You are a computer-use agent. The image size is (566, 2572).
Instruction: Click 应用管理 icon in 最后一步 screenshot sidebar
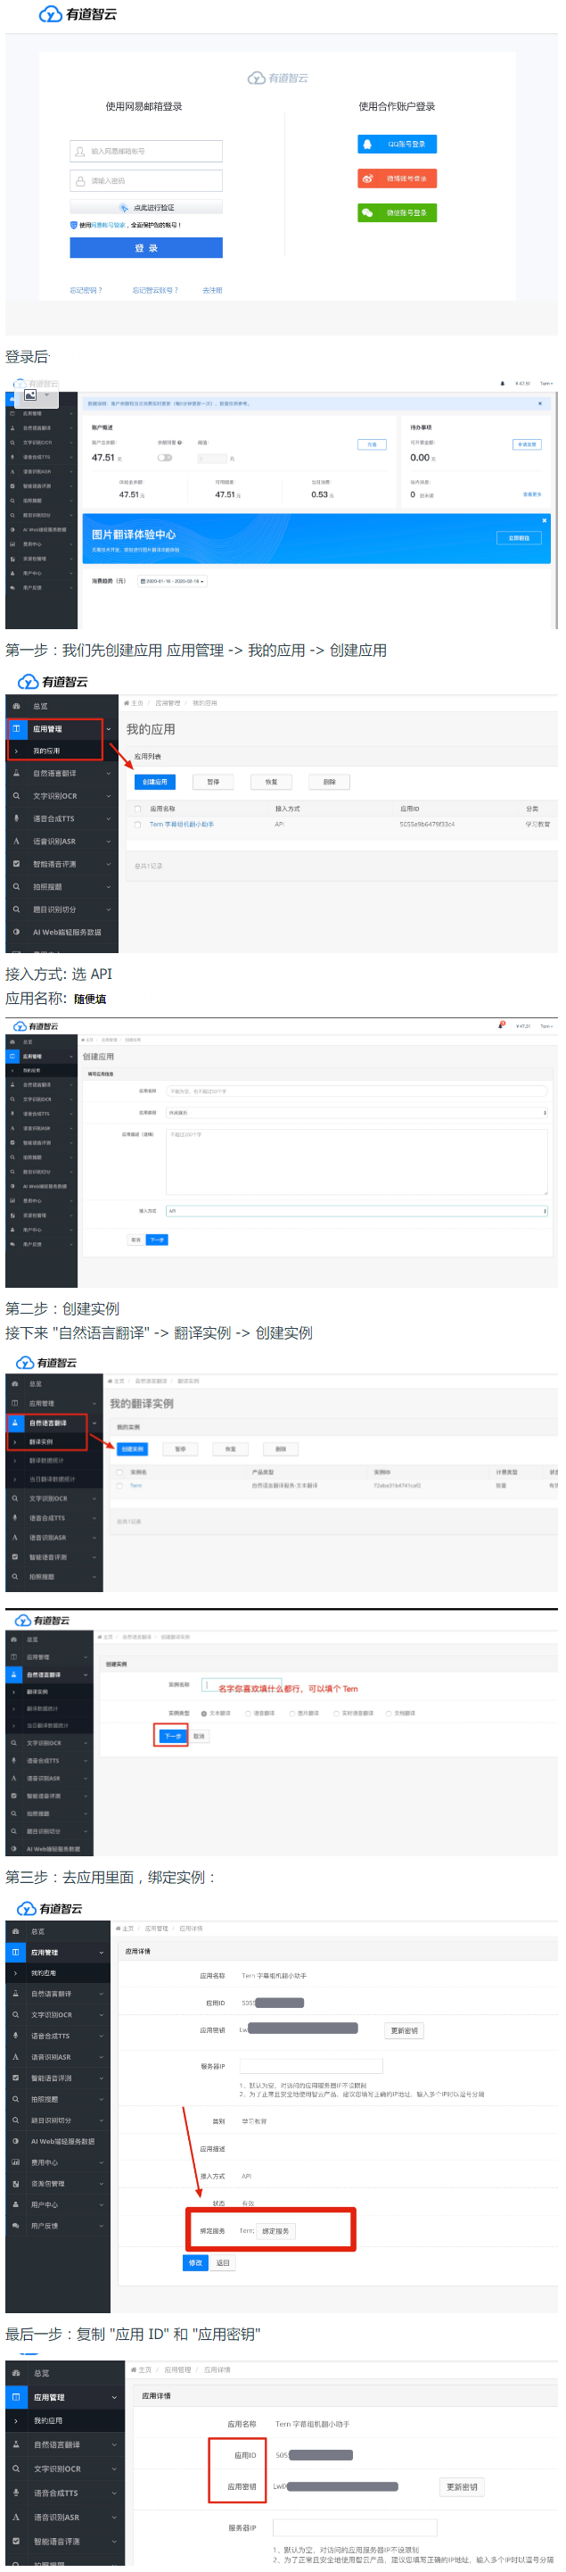[x=16, y=2396]
